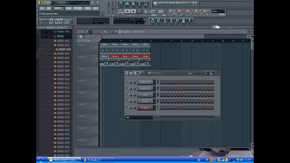Viewport: 290px width, 163px height.
Task: Open the HELP menu
Action: [x=96, y=8]
